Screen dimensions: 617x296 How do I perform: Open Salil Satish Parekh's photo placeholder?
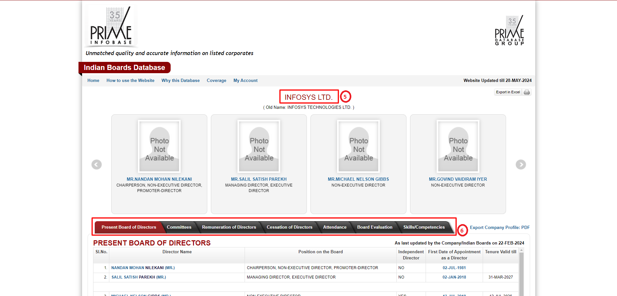coord(259,146)
